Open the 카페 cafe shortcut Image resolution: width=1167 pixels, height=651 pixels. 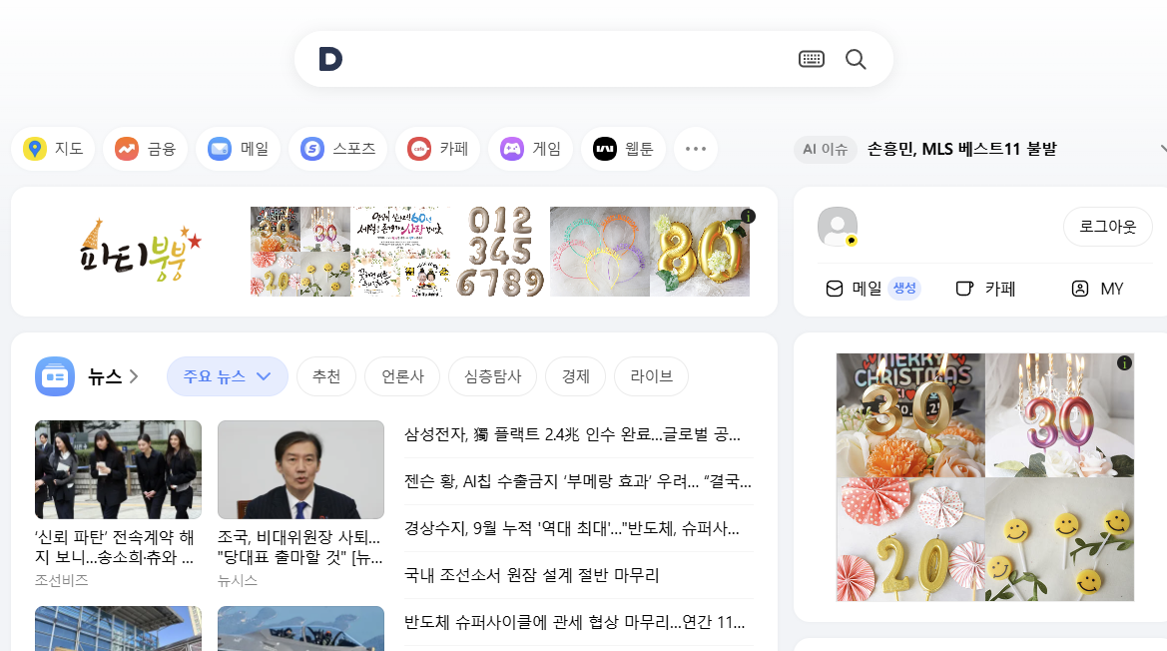[x=437, y=149]
